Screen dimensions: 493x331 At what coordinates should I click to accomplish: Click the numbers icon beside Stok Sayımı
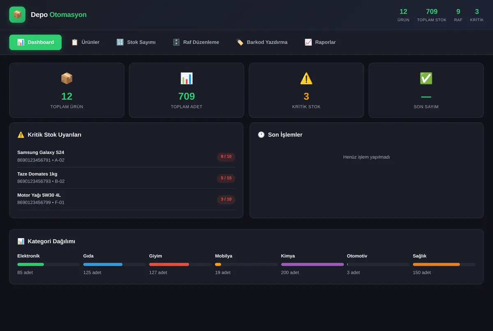(x=120, y=42)
